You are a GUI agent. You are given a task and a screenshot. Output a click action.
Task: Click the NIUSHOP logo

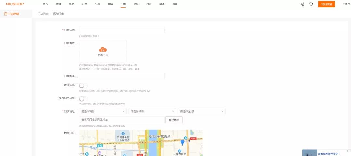(x=15, y=4)
